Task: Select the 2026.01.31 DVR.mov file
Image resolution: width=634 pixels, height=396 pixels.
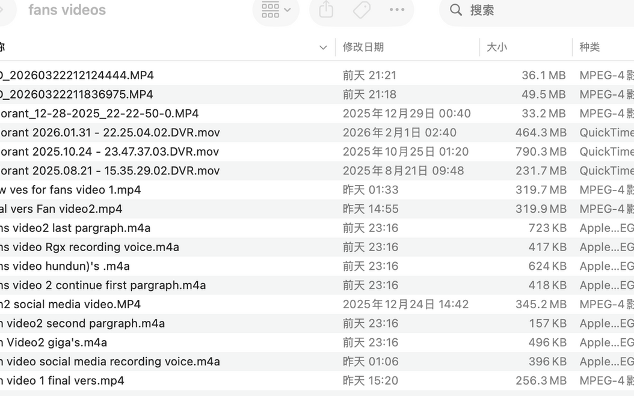Action: click(x=110, y=132)
